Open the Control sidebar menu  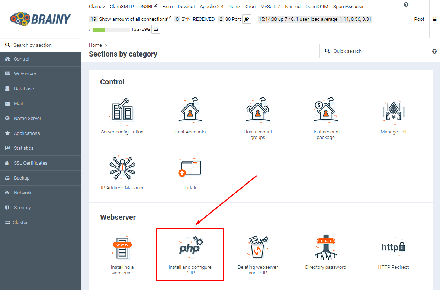[x=41, y=59]
